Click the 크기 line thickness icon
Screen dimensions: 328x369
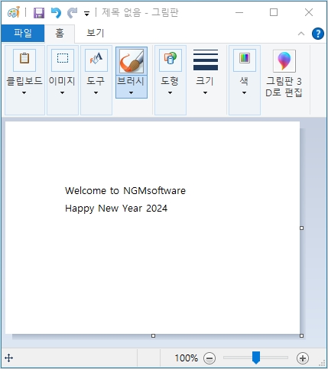pos(206,60)
